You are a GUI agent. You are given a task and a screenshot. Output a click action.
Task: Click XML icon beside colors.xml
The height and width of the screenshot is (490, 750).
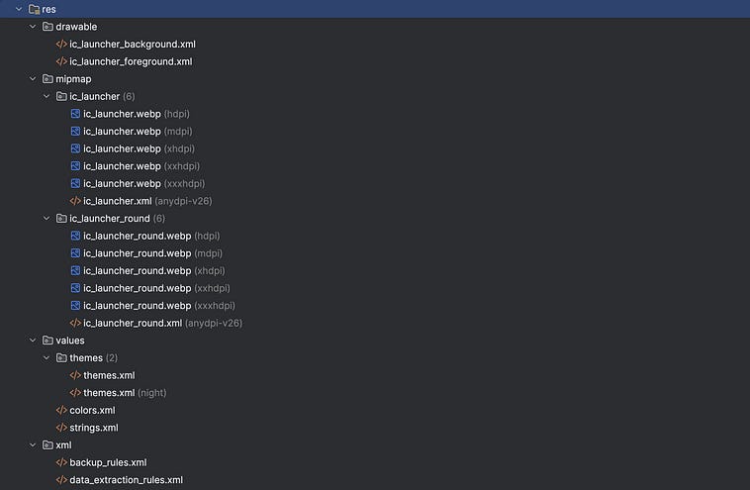pos(61,410)
